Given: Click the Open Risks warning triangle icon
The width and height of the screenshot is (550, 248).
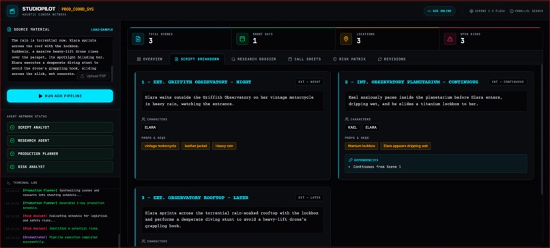Looking at the screenshot, I should coord(450,39).
